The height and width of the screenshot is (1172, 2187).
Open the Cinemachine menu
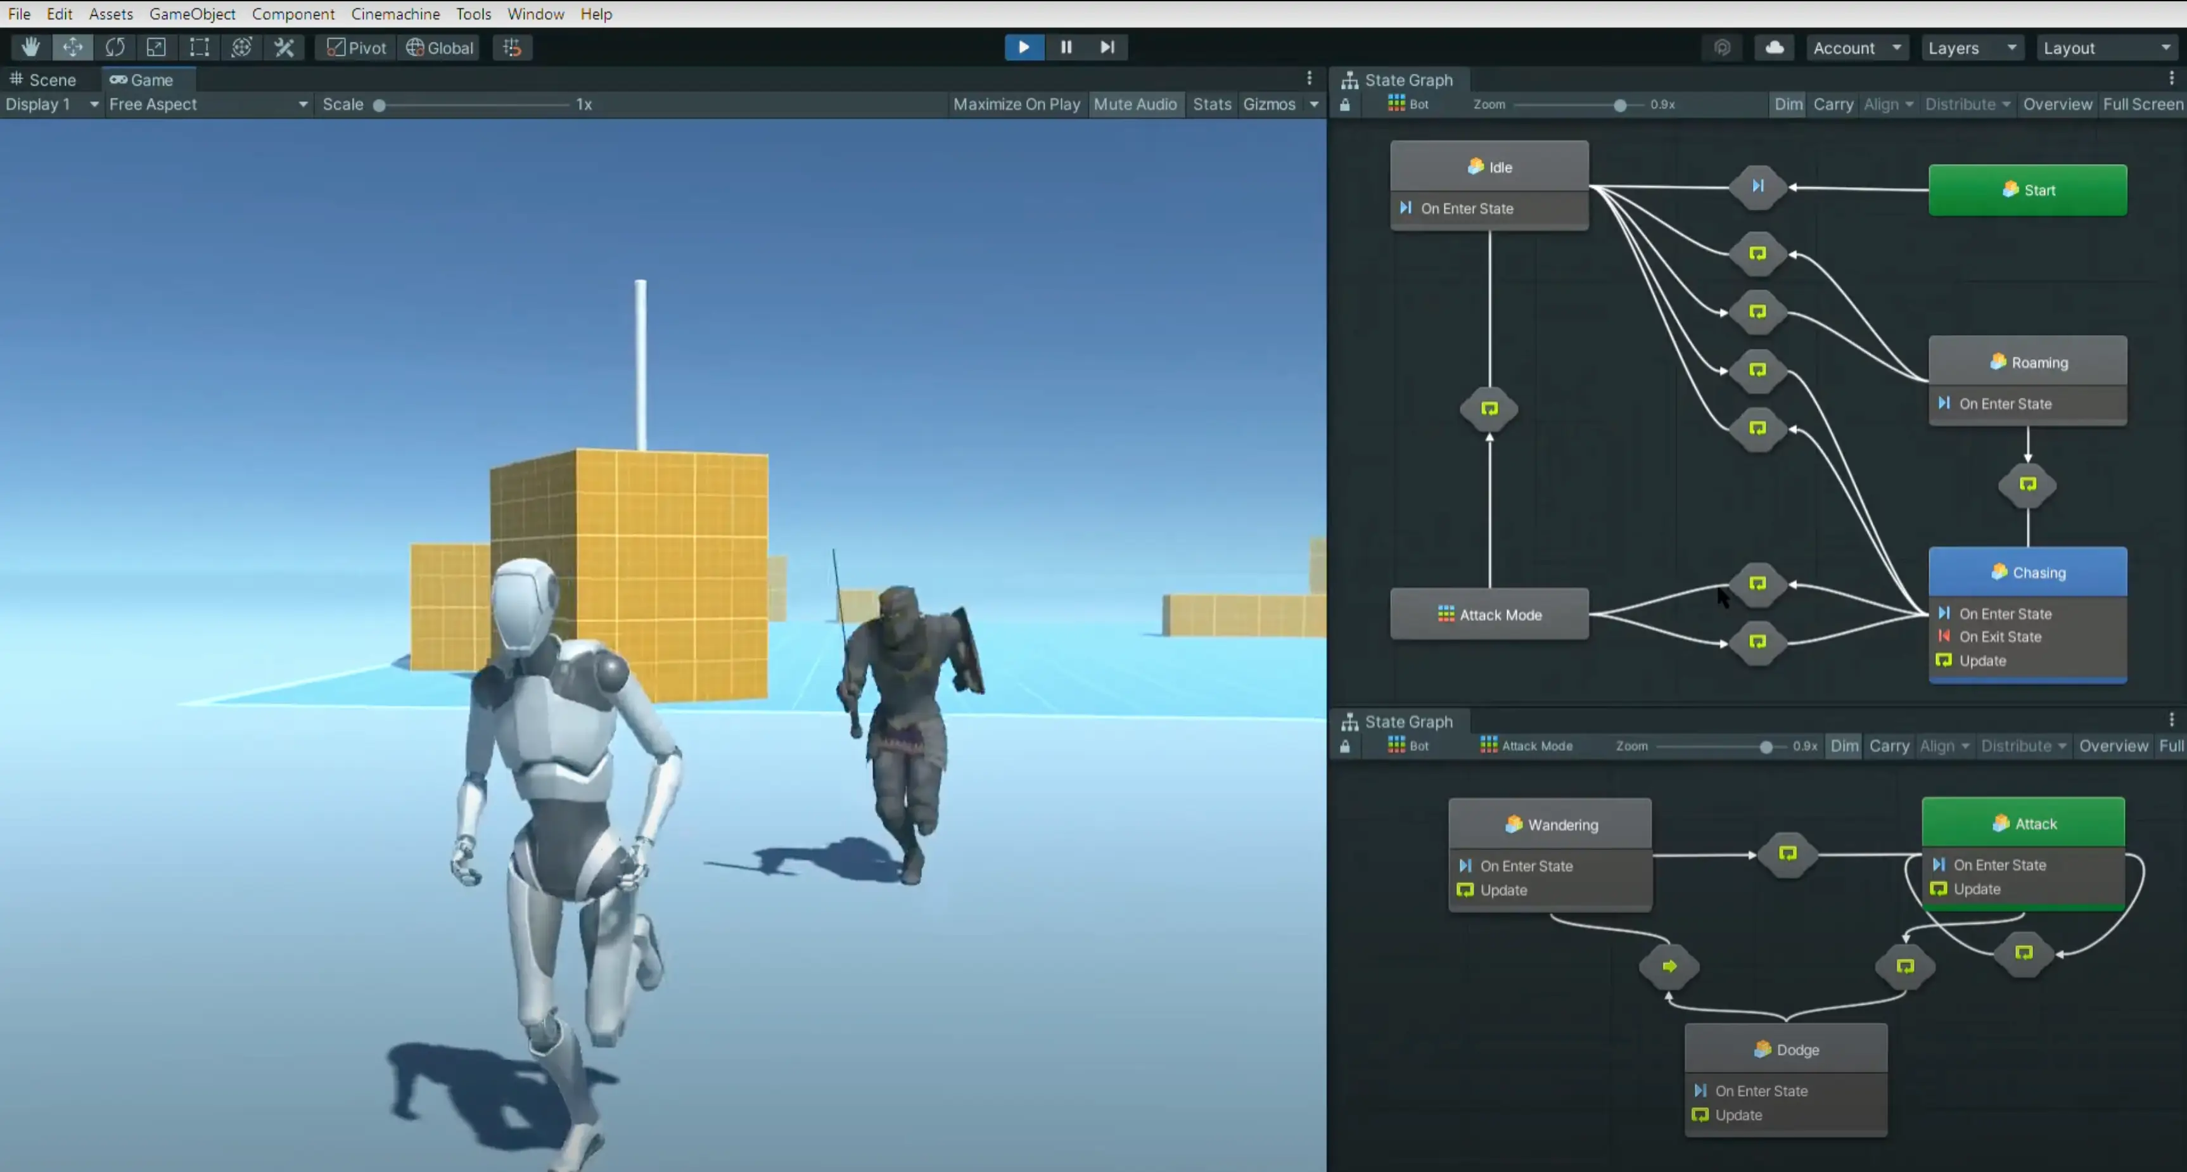click(x=395, y=13)
